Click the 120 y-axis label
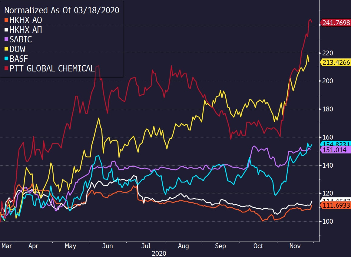Image resolution: width=351 pixels, height=257 pixels. point(327,193)
